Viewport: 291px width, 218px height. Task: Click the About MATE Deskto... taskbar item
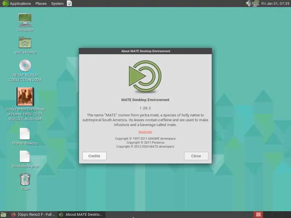click(x=81, y=215)
